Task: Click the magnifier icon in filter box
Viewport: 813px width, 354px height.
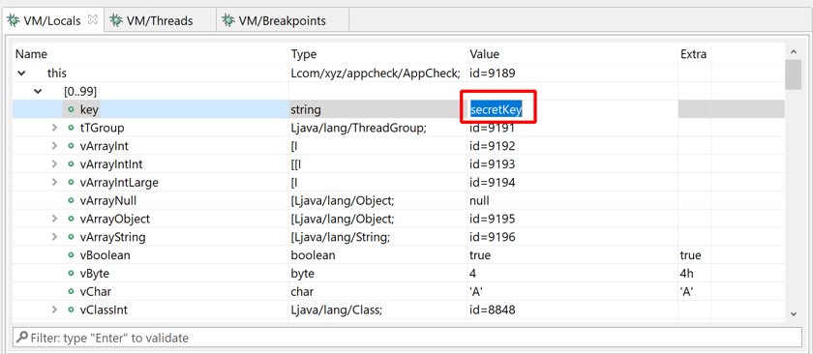Action: pyautogui.click(x=21, y=338)
